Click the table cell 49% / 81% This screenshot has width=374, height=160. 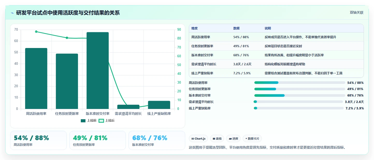point(241,46)
